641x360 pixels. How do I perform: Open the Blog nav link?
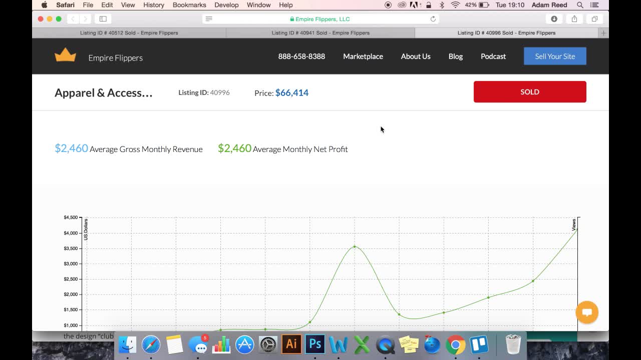pyautogui.click(x=456, y=56)
